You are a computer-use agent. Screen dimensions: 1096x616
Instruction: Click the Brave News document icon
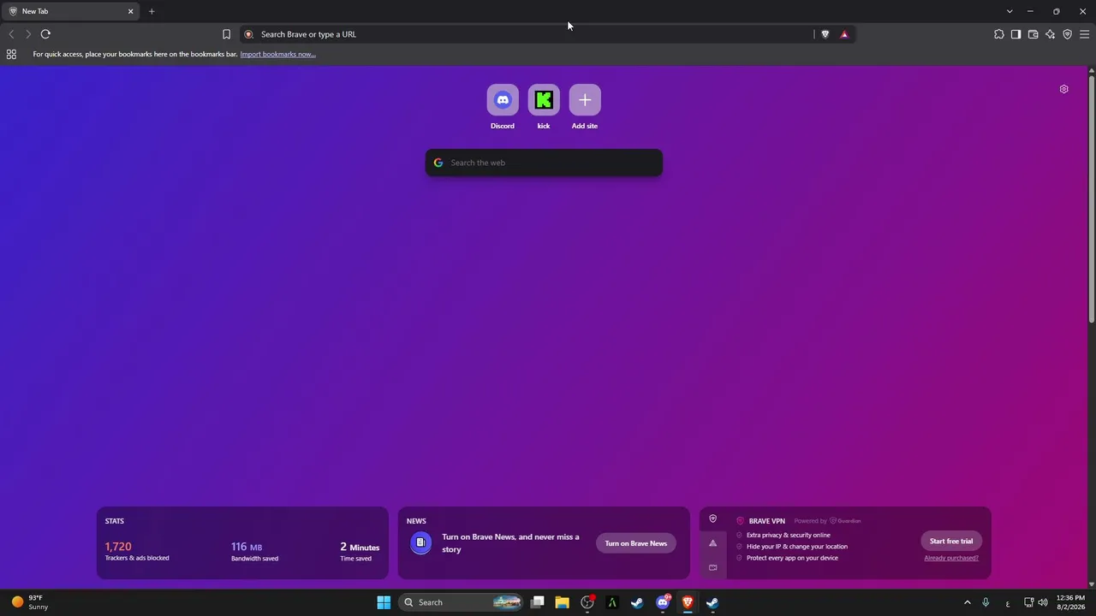coord(420,542)
